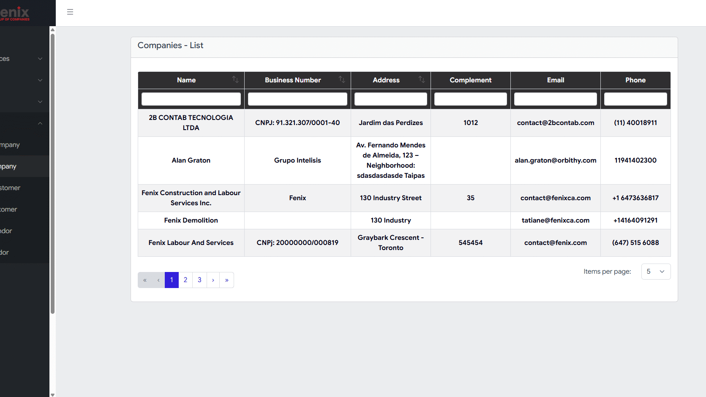The height and width of the screenshot is (397, 706).
Task: Click complement value 1012
Action: coord(471,122)
